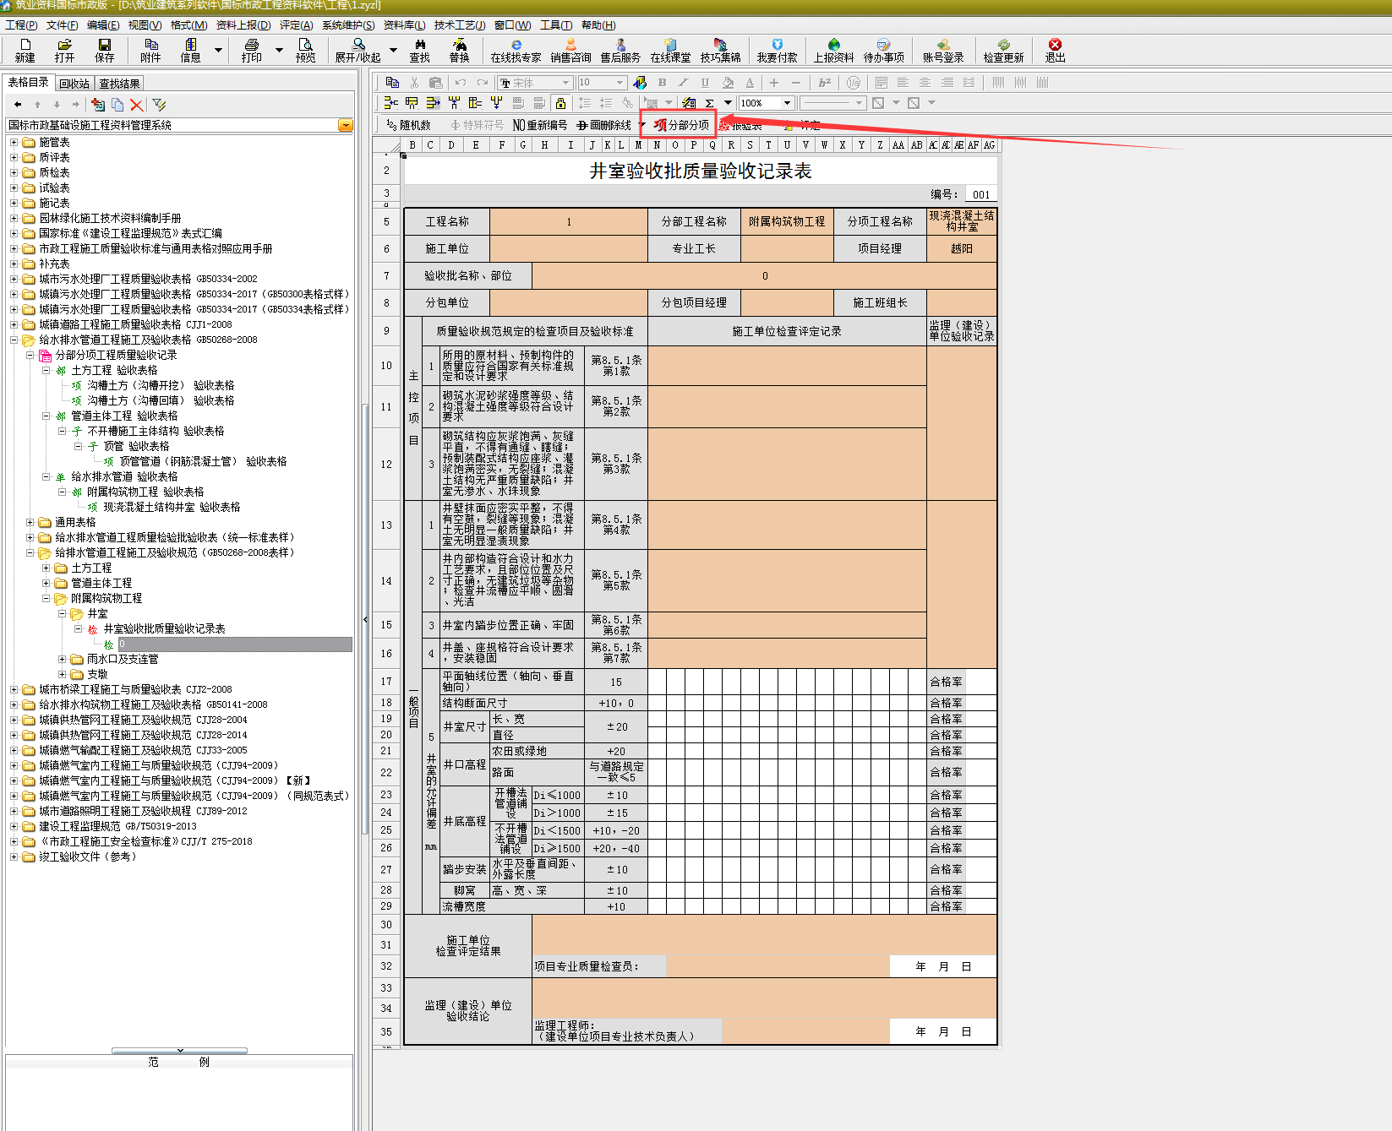This screenshot has width=1392, height=1131.
Task: Open the font size dropdown
Action: tap(620, 82)
